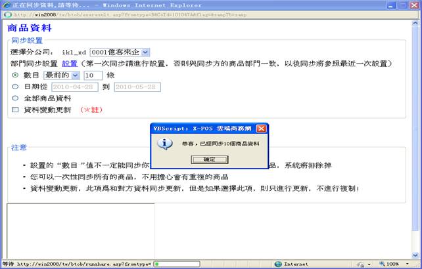Click the vertical scrollbar on the right
This screenshot has width=422, height=269.
click(417, 131)
